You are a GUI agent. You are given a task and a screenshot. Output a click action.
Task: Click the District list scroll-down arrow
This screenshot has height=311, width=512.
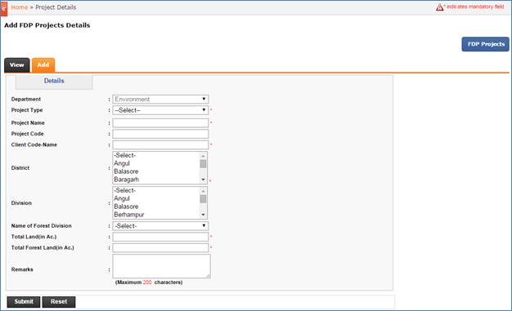click(x=203, y=180)
